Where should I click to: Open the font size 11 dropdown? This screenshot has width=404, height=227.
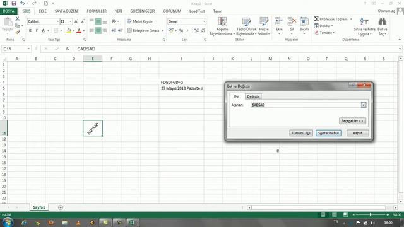pyautogui.click(x=71, y=21)
